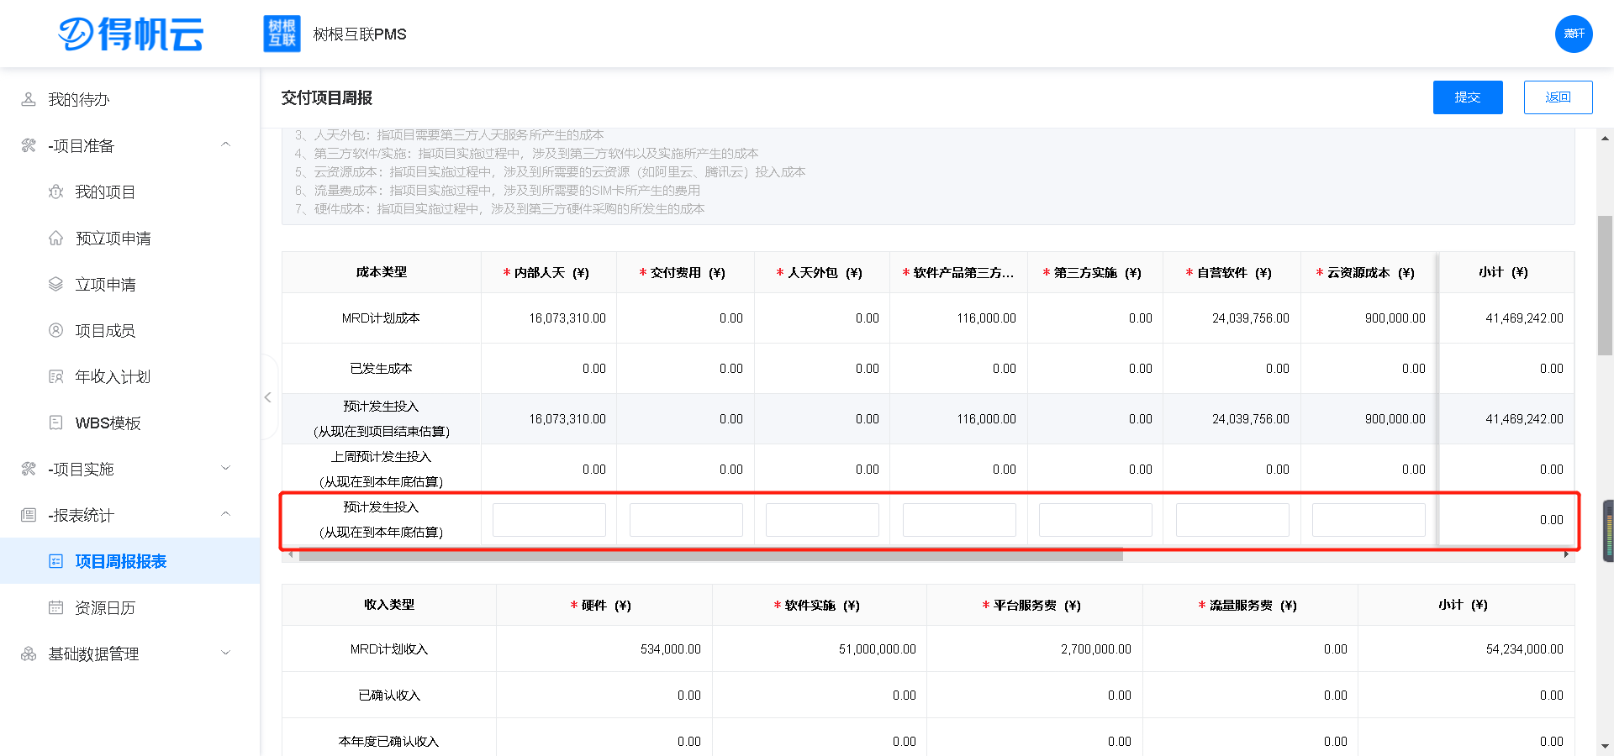Click the 交付费用 input in highlighted row
The width and height of the screenshot is (1614, 756).
pyautogui.click(x=686, y=520)
